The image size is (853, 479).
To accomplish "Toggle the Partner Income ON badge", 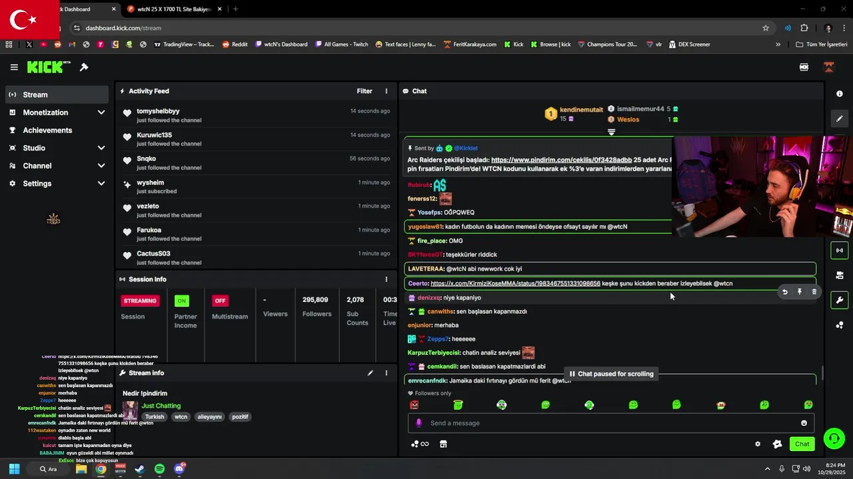I will [181, 301].
